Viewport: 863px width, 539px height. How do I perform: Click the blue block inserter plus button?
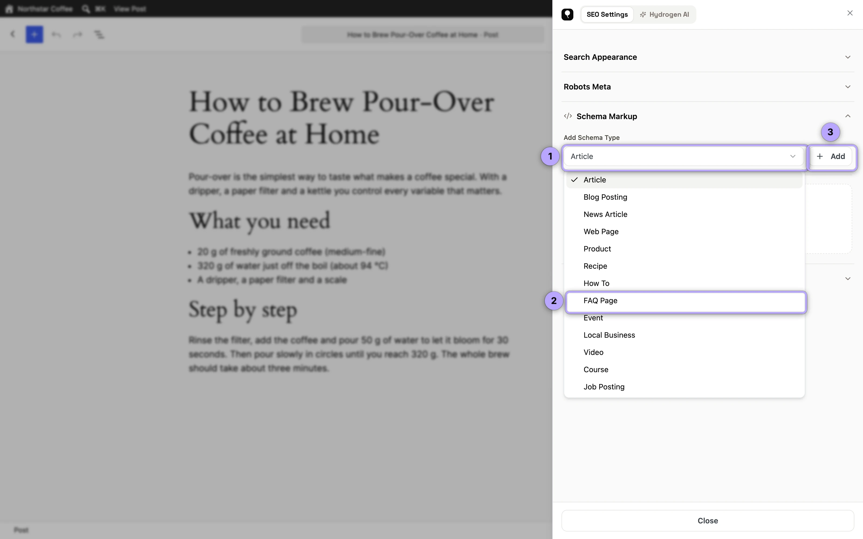[x=34, y=34]
